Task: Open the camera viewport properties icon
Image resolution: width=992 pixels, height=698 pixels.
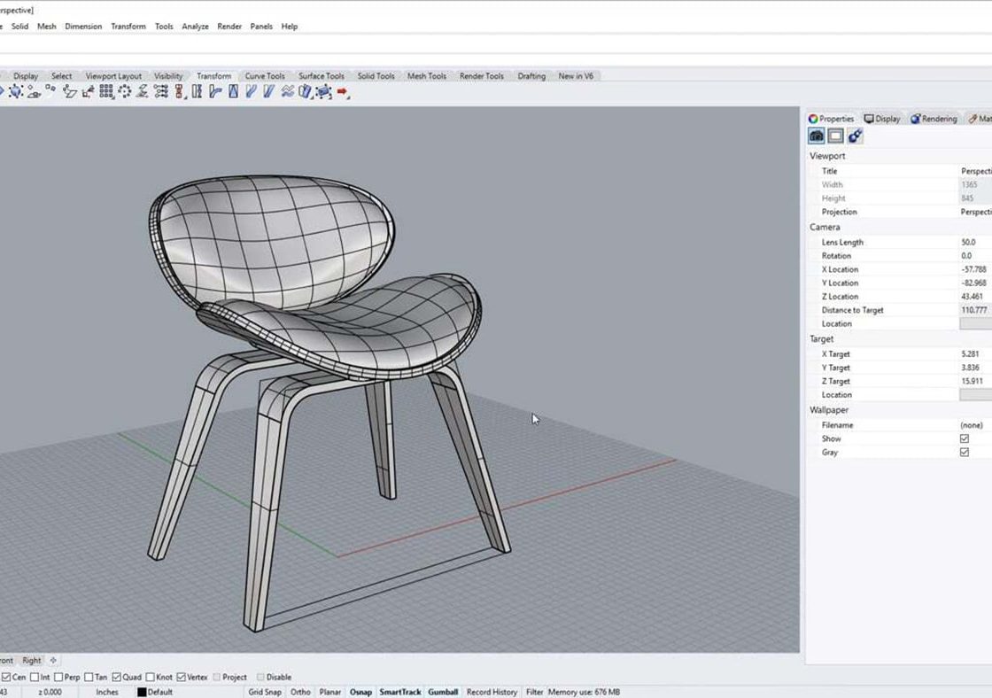Action: [817, 136]
